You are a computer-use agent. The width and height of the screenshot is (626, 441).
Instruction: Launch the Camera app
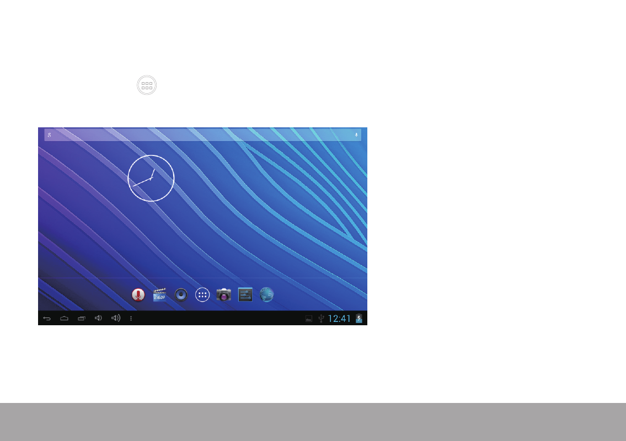tap(224, 295)
